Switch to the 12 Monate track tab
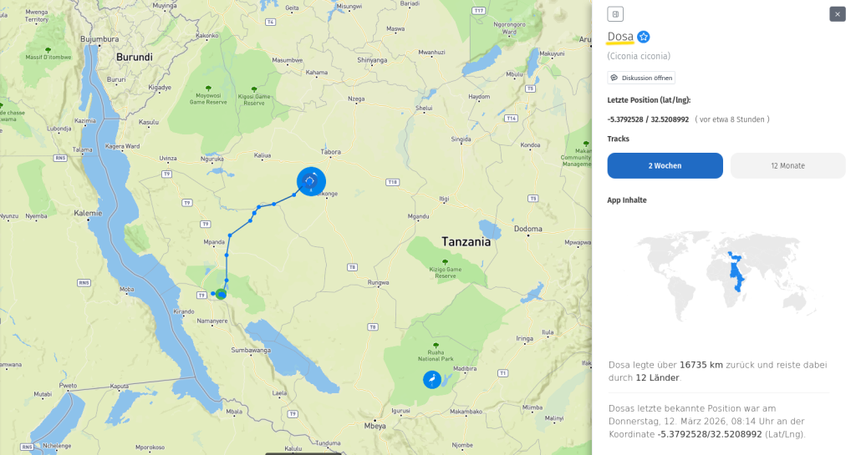Image resolution: width=856 pixels, height=455 pixels. 787,165
